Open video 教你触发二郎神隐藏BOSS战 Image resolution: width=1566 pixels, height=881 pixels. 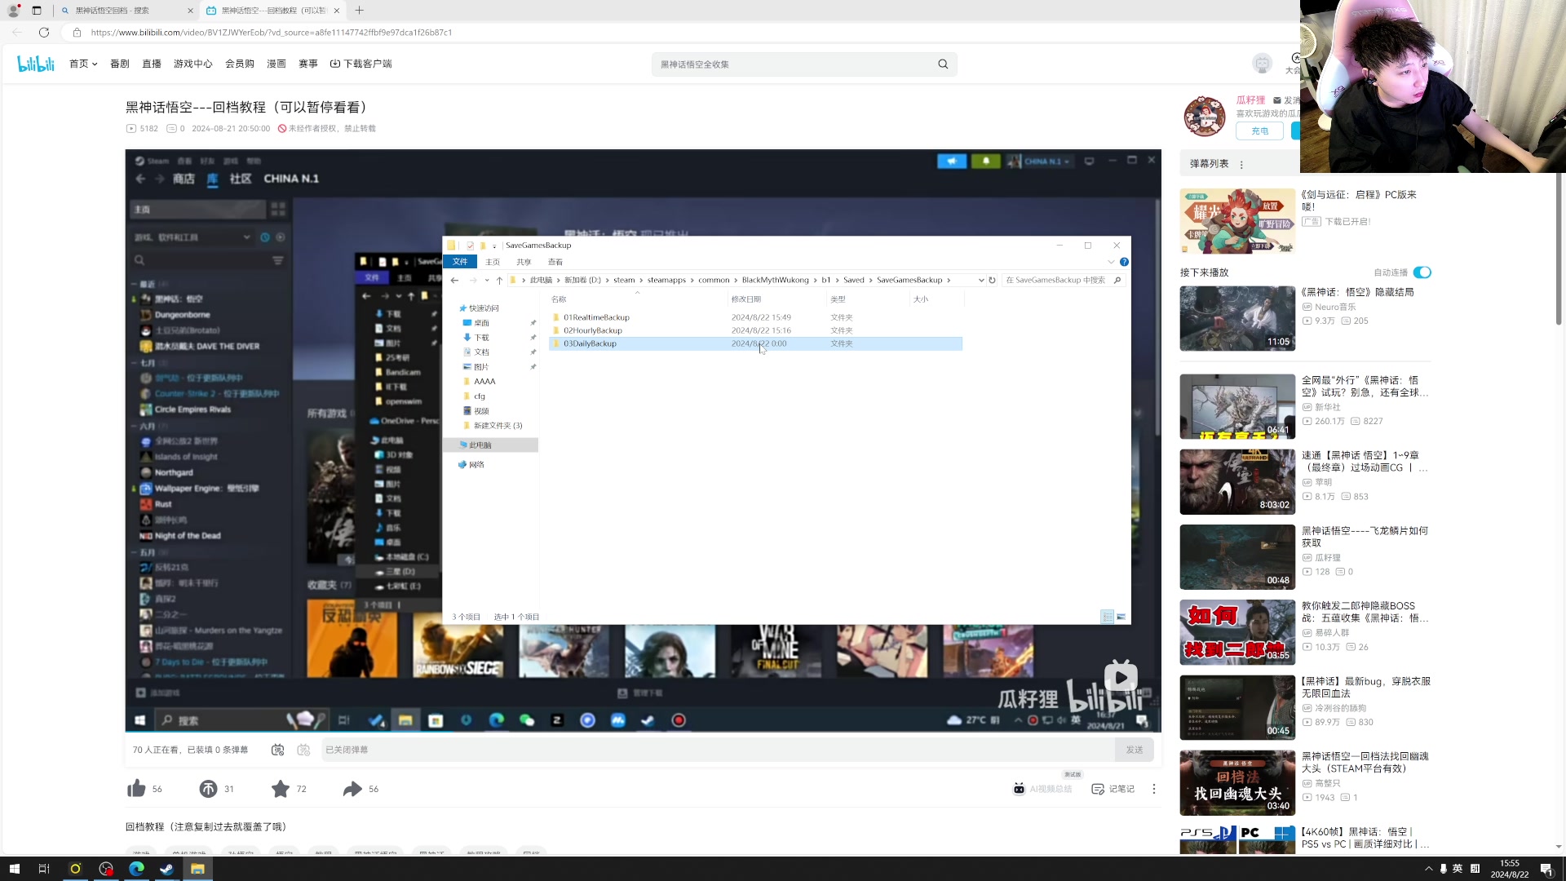[1365, 612]
